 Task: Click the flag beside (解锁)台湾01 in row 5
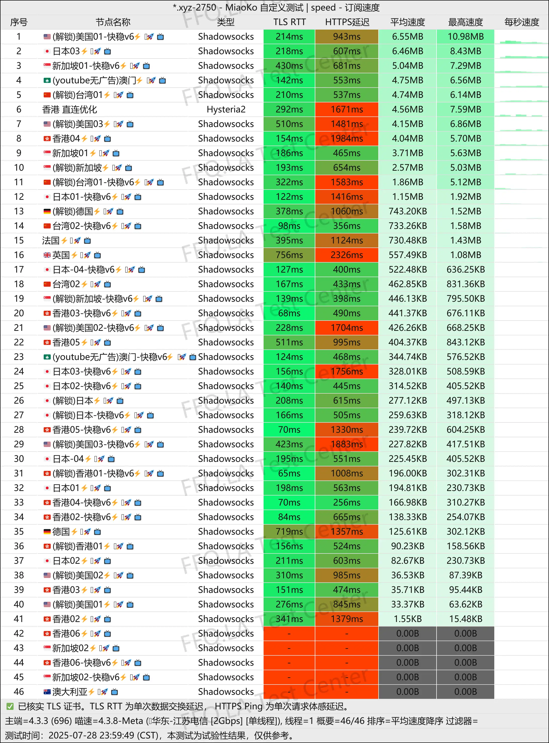click(x=47, y=95)
